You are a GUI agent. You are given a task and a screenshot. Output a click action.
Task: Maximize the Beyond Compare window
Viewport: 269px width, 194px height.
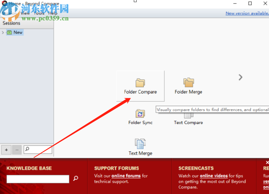click(250, 4)
